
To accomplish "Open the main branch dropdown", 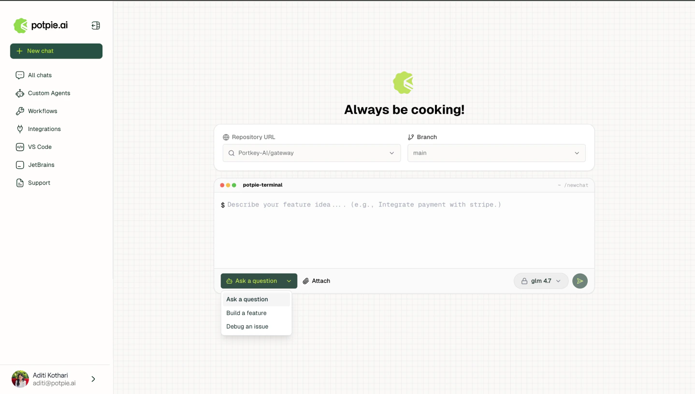I will (496, 153).
